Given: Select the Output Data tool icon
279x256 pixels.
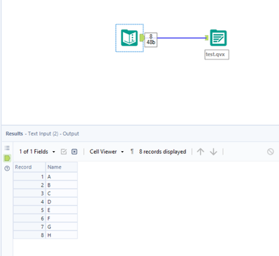Looking at the screenshot, I should (218, 38).
